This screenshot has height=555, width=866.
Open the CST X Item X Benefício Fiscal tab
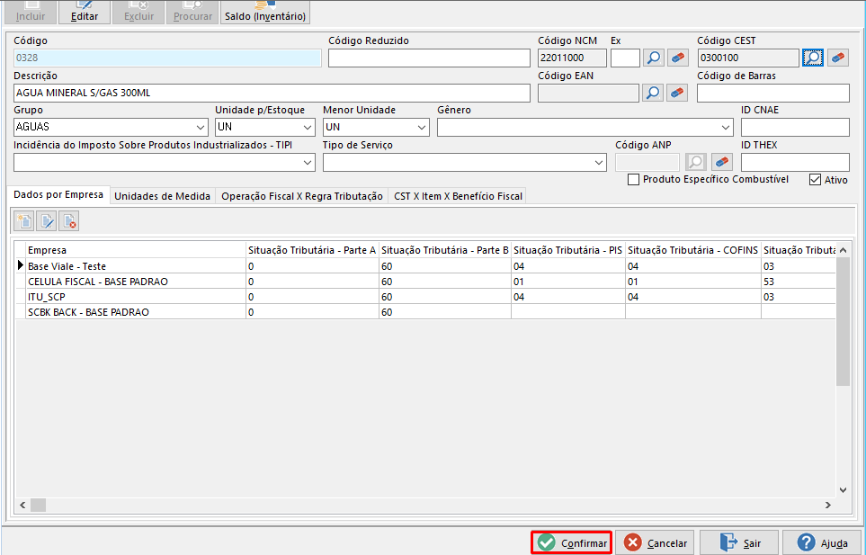coord(458,196)
